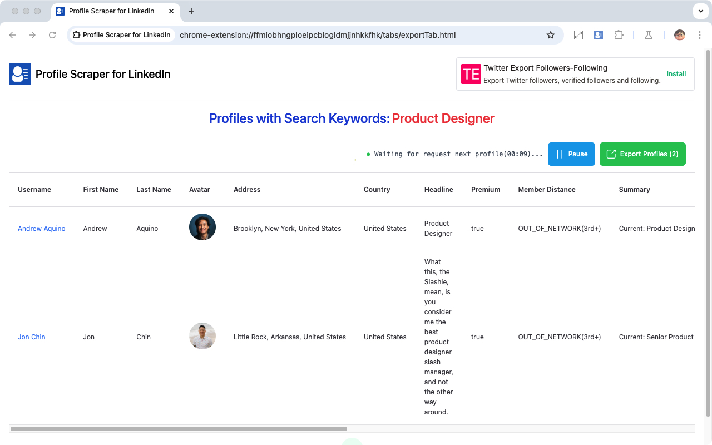Click Andrew Aquino's avatar photo
The width and height of the screenshot is (712, 445).
[202, 227]
